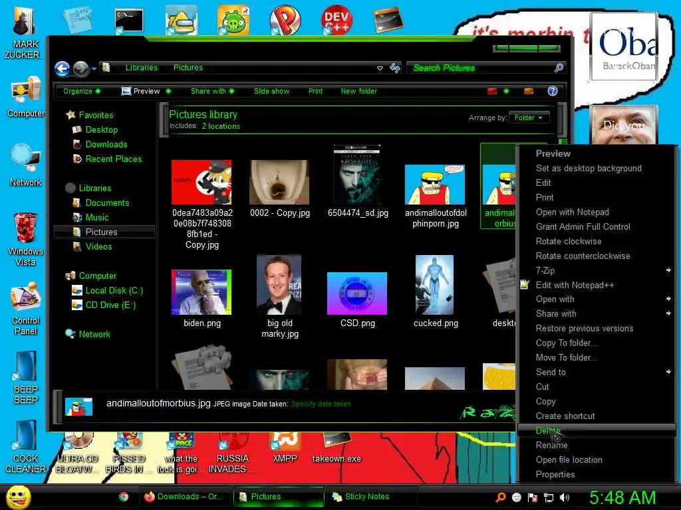Open MARK ZUCKER desktop icon

(25, 33)
